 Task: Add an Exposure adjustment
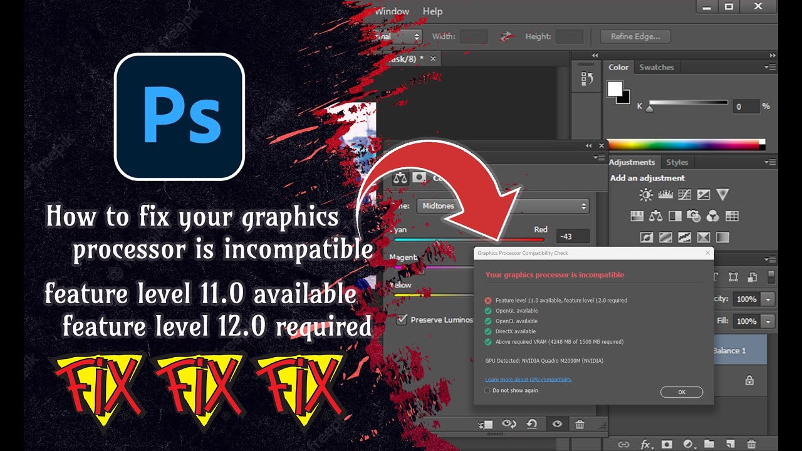pos(704,195)
